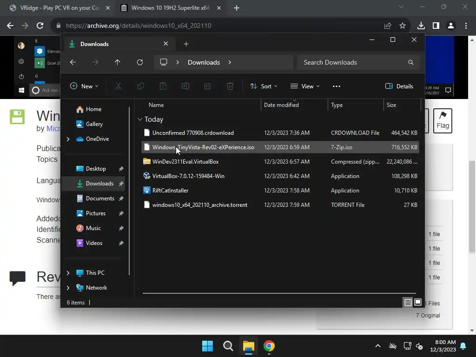
Task: Click the Rename icon in Explorer toolbar
Action: [185, 86]
